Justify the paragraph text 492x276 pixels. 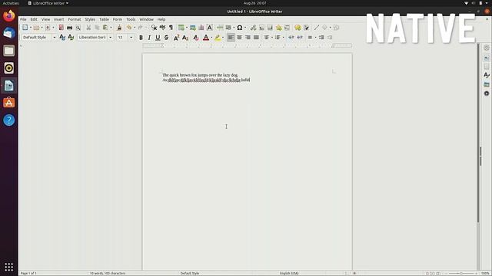coord(256,38)
